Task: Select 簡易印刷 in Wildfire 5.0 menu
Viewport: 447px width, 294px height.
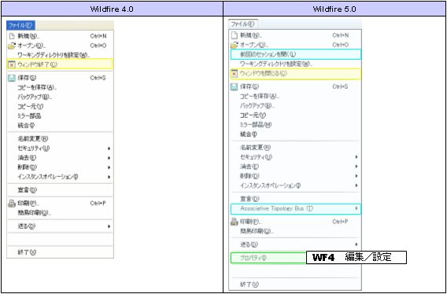Action: (257, 231)
